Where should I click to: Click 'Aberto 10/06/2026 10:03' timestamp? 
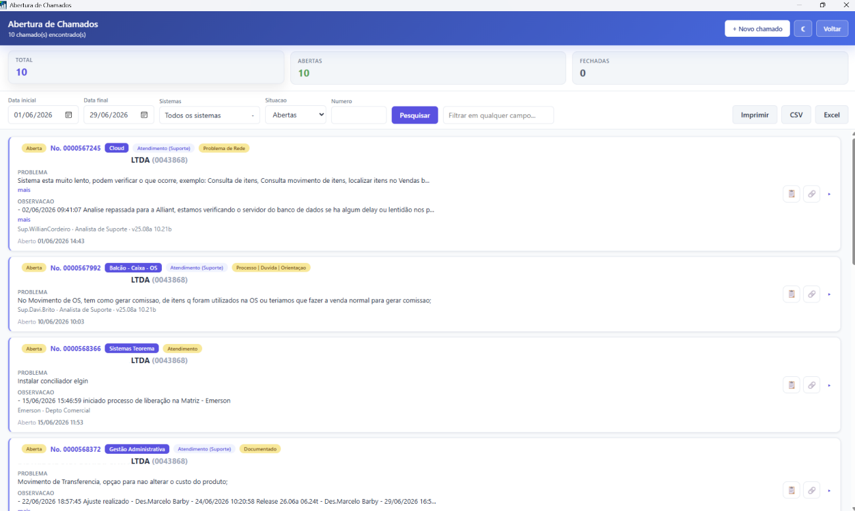[x=51, y=322]
